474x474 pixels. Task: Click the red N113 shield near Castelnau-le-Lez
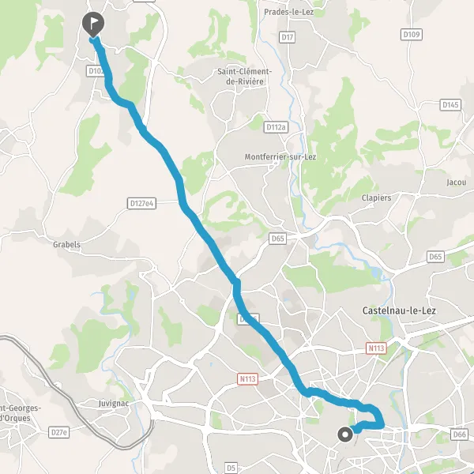point(376,348)
